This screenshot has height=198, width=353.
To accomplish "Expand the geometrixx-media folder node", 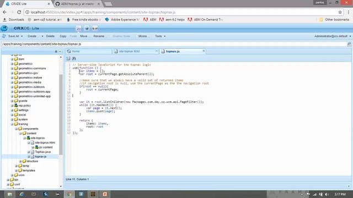I will coord(12,82).
